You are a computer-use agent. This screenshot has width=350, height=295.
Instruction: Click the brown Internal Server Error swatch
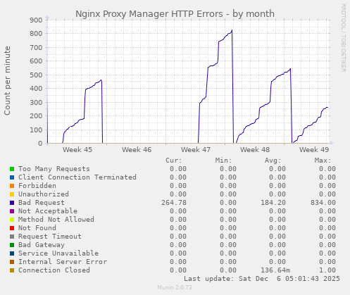tap(12, 262)
